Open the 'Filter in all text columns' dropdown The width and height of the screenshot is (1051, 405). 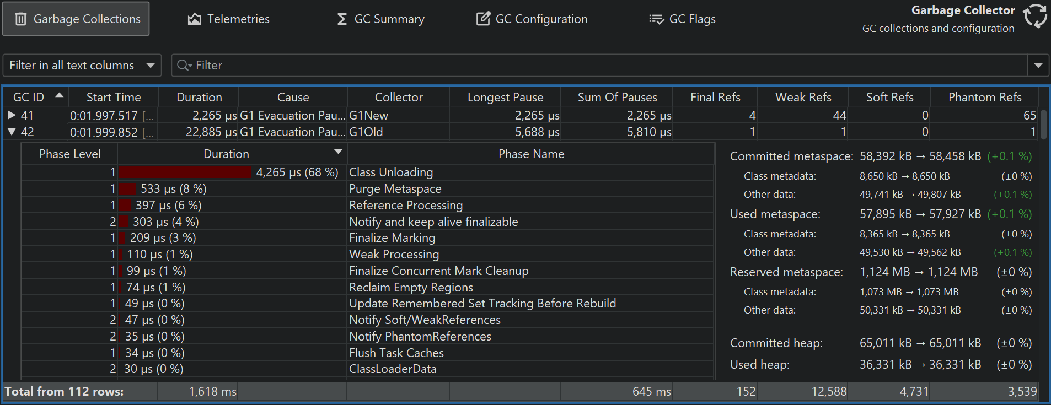[82, 66]
